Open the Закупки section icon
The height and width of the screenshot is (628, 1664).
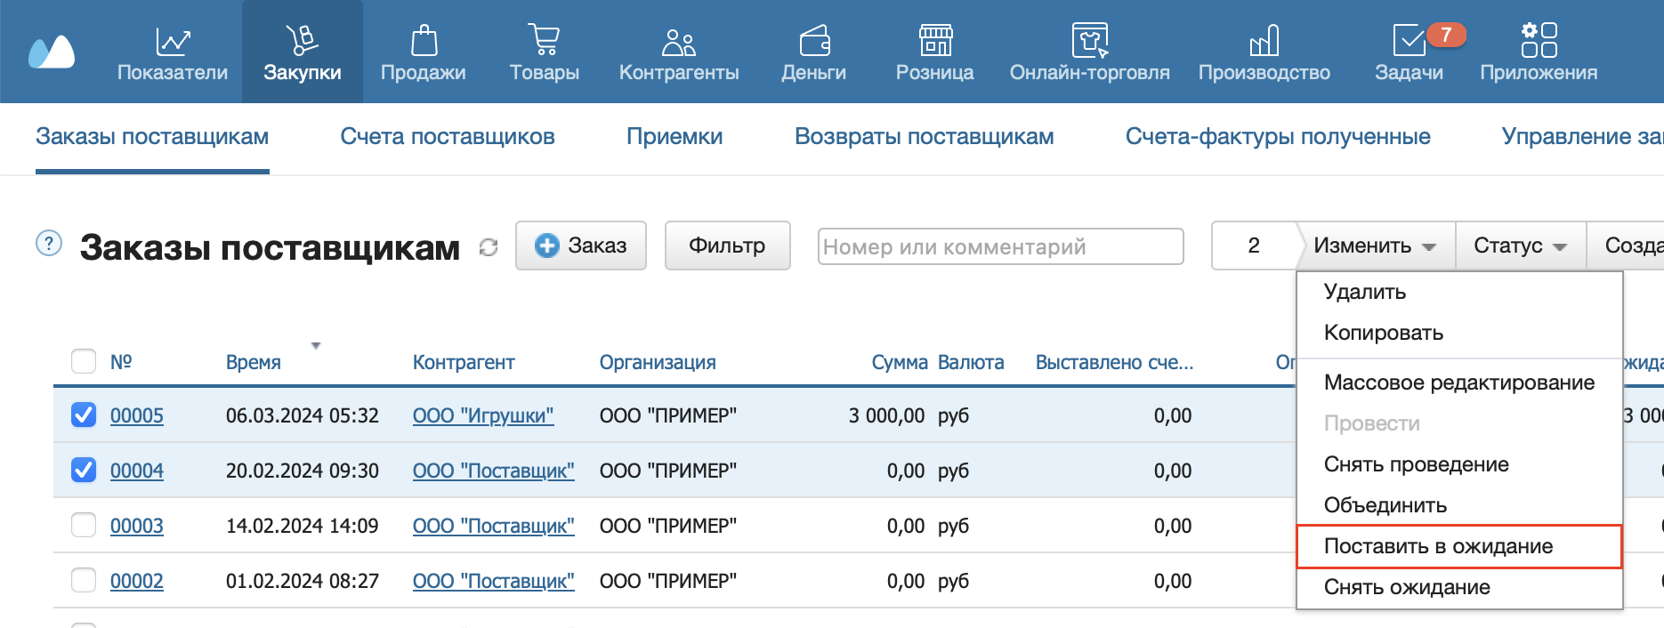tap(302, 40)
